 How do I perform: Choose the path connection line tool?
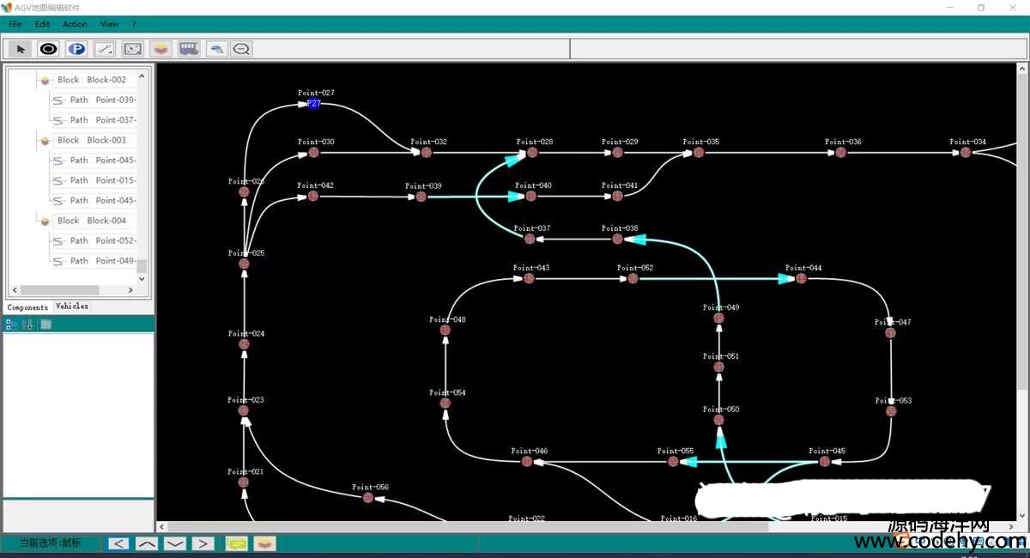[104, 49]
